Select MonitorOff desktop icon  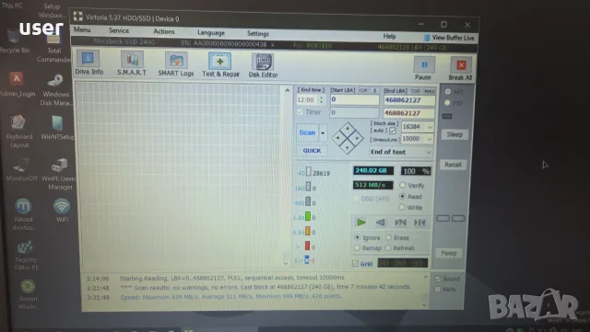[21, 170]
